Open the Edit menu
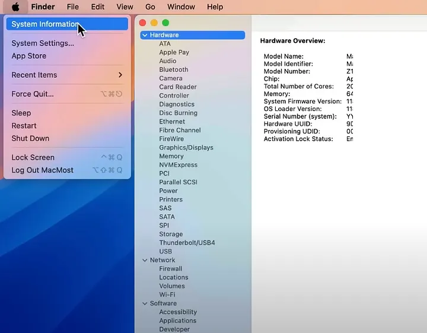Screen dimensions: 427x333 [x=98, y=7]
